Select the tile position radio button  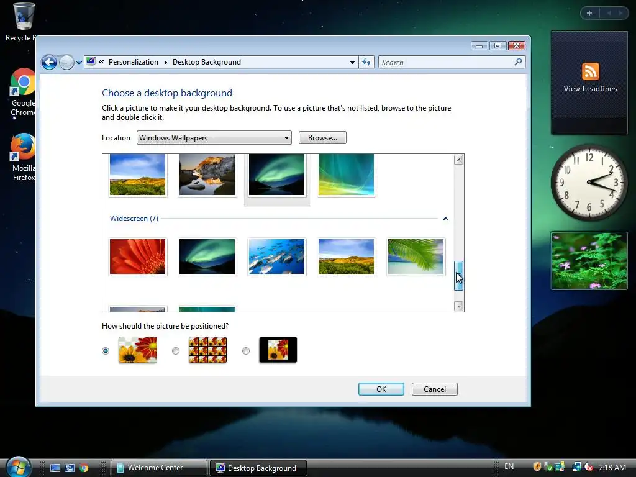point(176,351)
